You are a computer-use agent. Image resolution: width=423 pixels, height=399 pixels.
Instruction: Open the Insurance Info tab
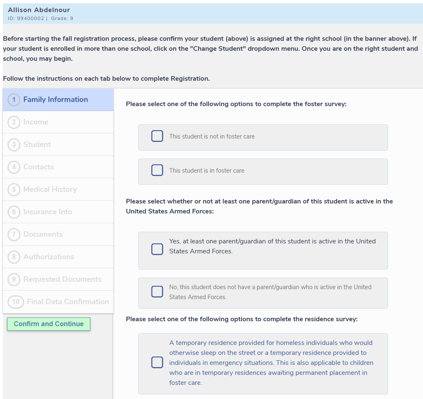[x=58, y=212]
